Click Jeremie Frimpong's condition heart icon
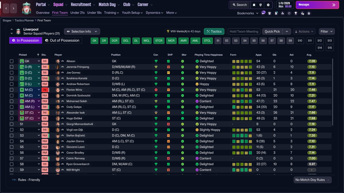This screenshot has width=344, height=193. click(x=156, y=67)
